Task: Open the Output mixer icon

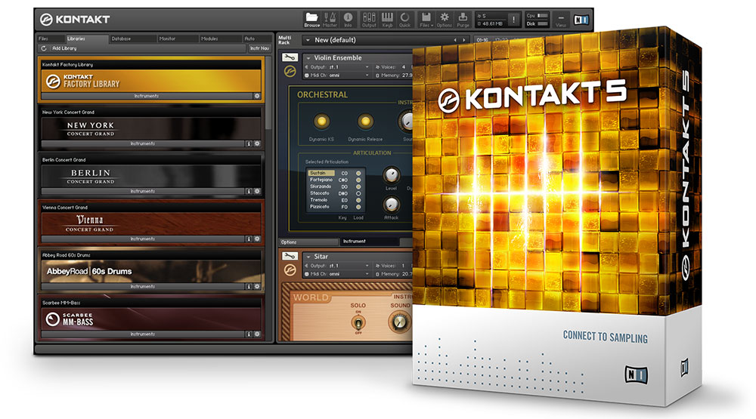Action: tap(369, 20)
